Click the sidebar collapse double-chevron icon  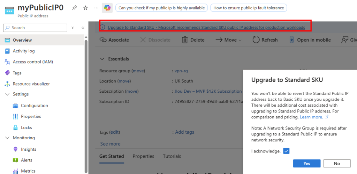coord(83,28)
